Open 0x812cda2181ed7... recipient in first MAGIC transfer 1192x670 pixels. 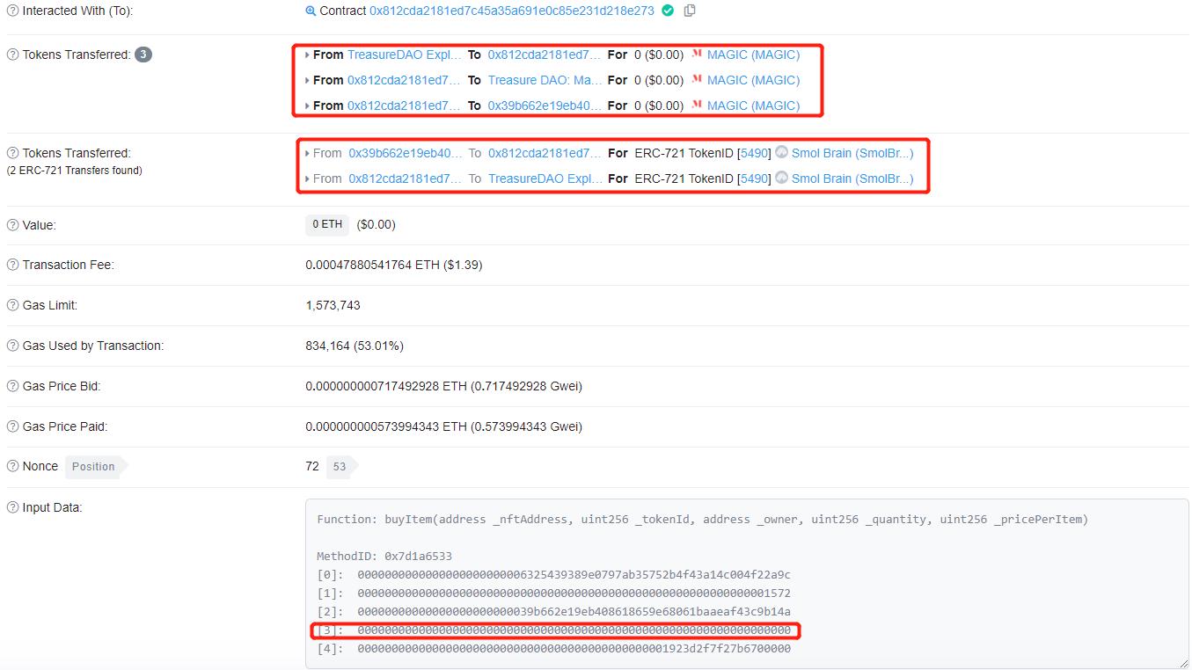(545, 55)
